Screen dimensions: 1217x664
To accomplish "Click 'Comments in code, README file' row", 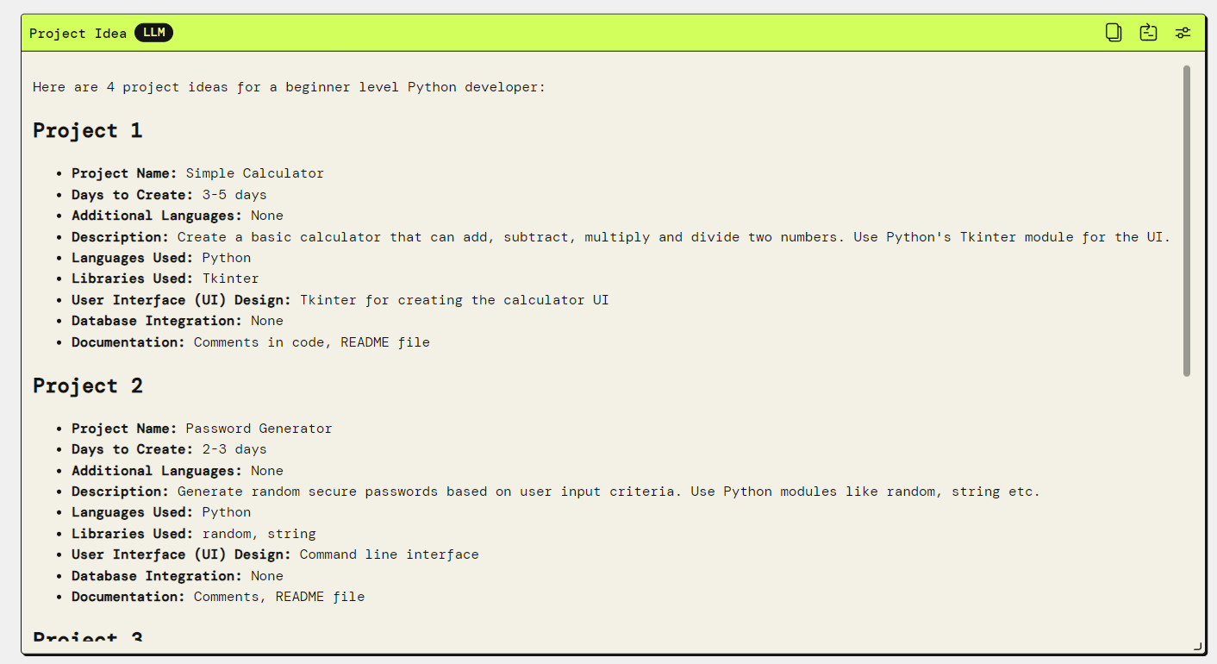I will pyautogui.click(x=251, y=342).
